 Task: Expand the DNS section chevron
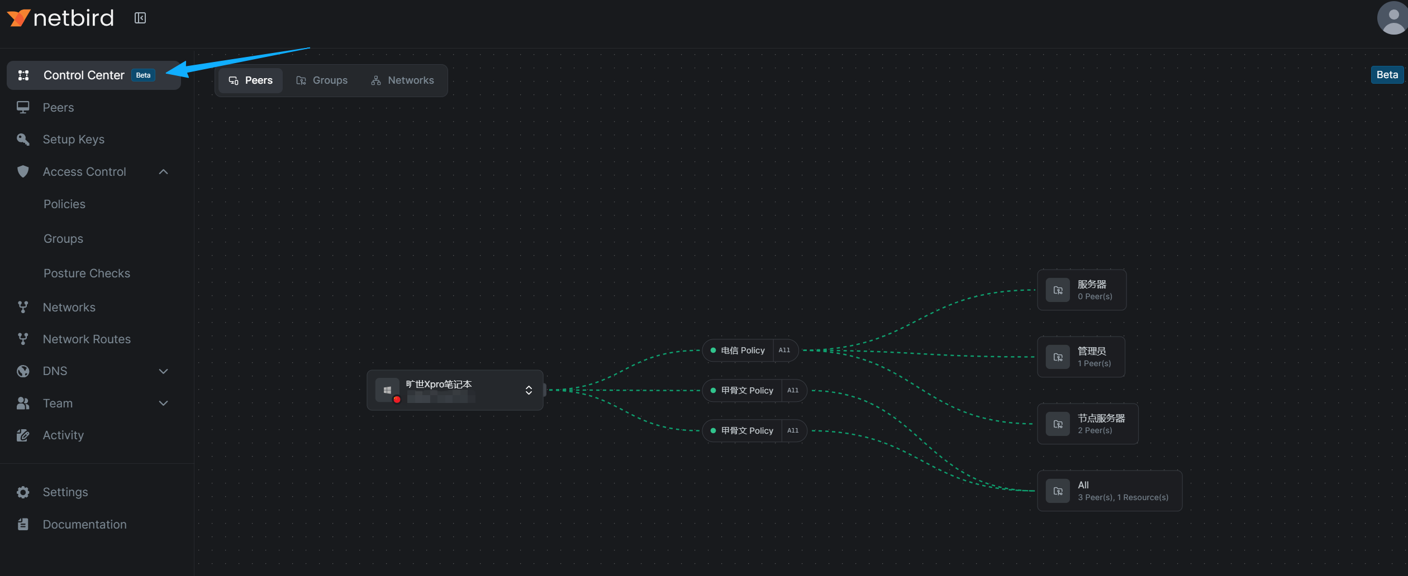coord(163,371)
